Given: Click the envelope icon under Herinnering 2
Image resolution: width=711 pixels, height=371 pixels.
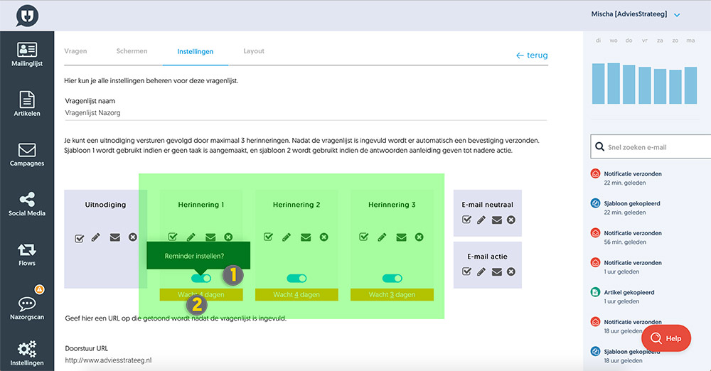Looking at the screenshot, I should click(306, 237).
